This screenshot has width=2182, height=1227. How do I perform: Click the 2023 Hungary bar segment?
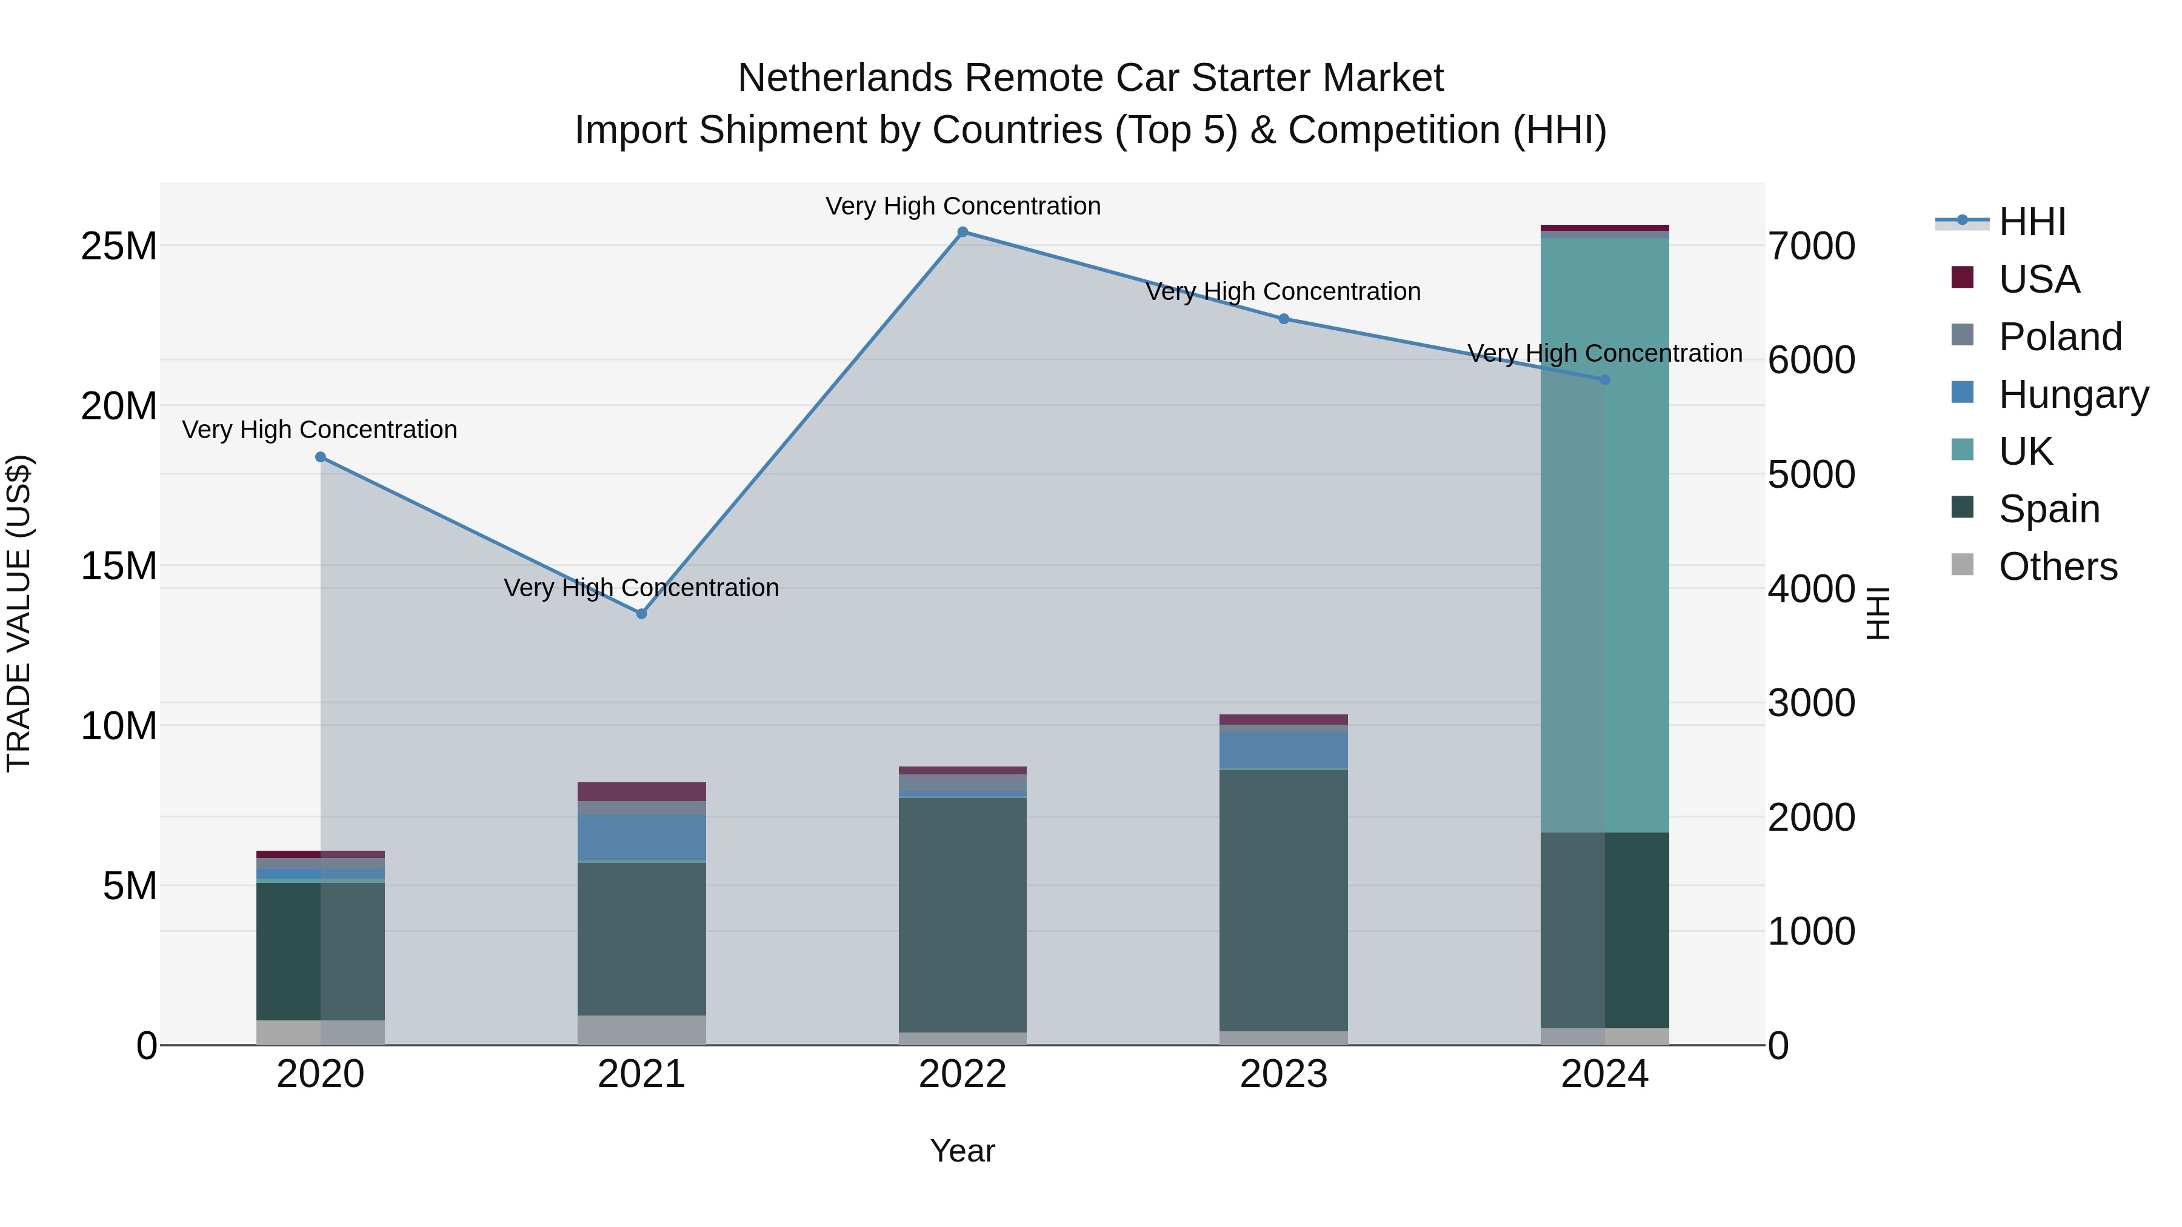click(1283, 750)
